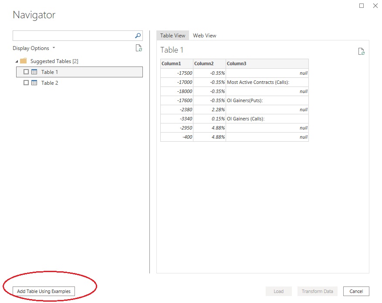Switch to the Table View tab
The width and height of the screenshot is (382, 303).
coord(173,36)
